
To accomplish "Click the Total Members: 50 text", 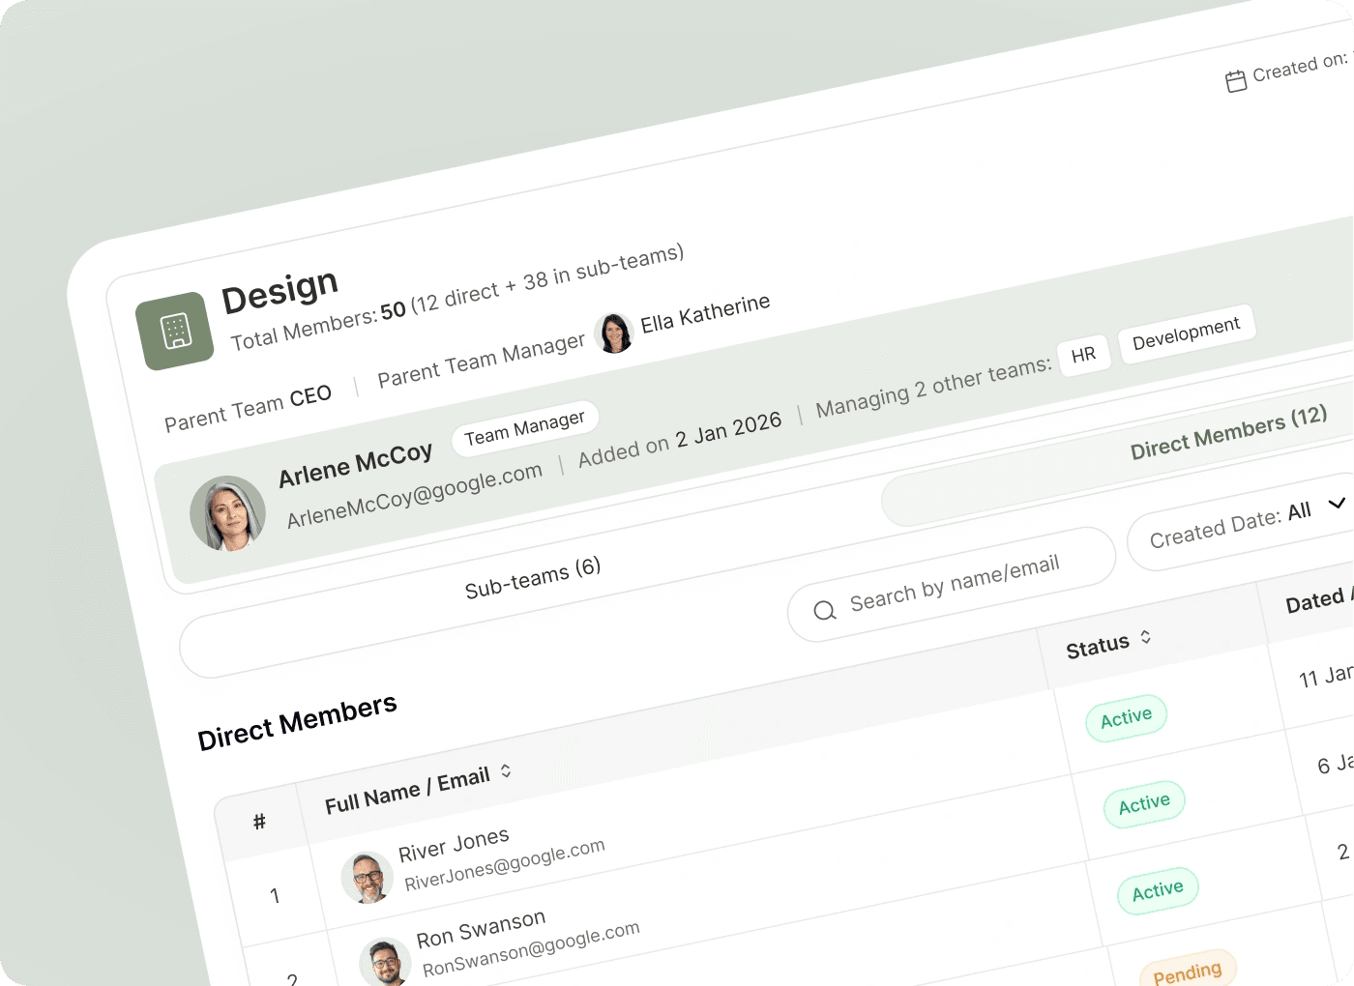I will coord(317,328).
